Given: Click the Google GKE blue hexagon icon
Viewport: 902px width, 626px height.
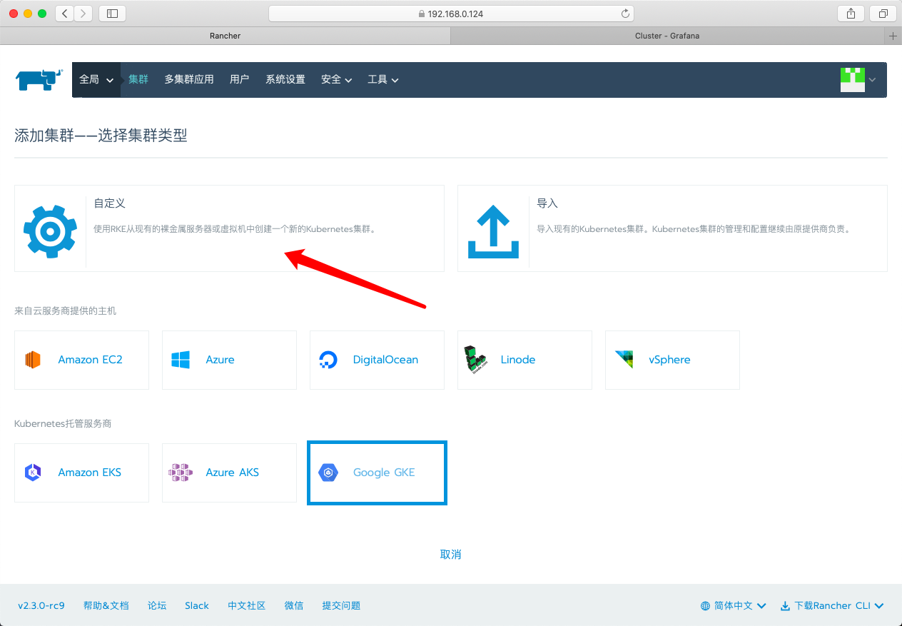Looking at the screenshot, I should tap(328, 473).
